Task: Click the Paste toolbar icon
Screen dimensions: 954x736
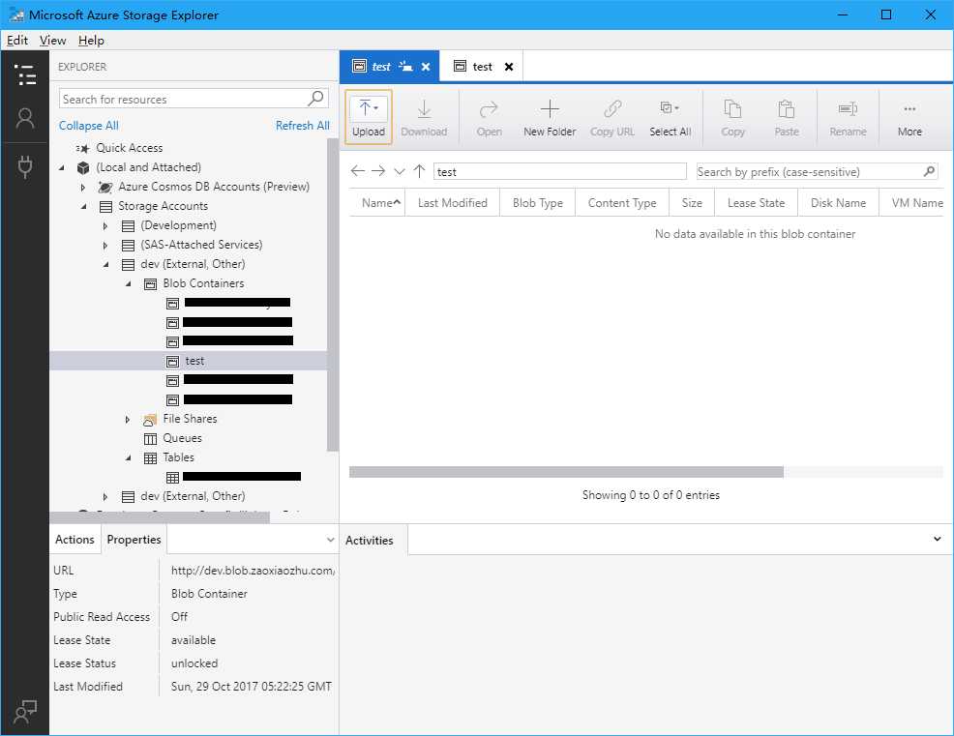Action: pyautogui.click(x=786, y=117)
